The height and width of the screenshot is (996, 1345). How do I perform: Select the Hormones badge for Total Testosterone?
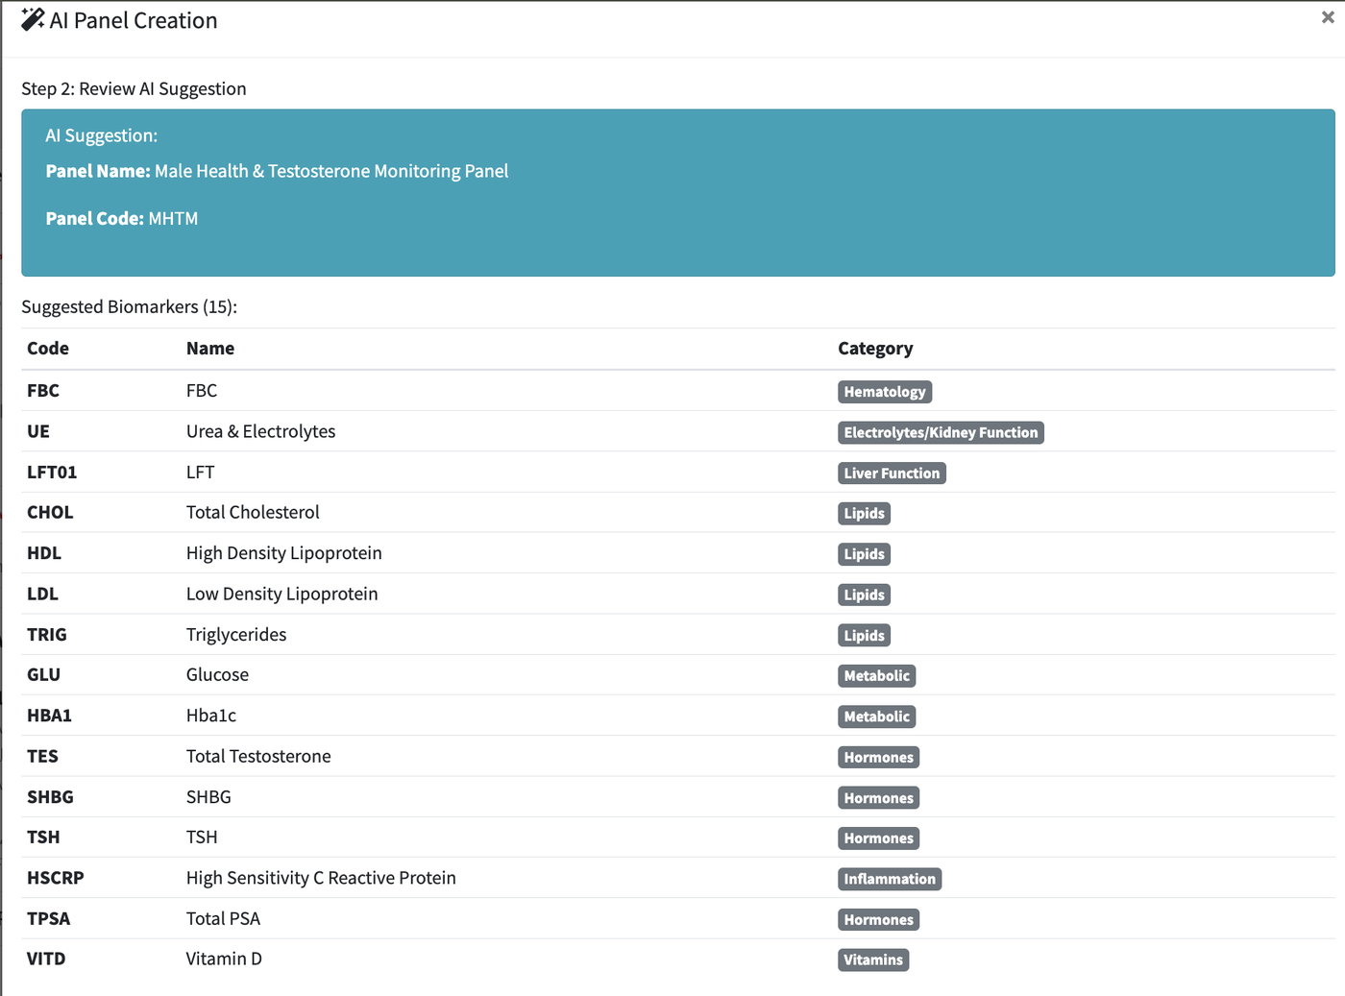click(x=878, y=758)
